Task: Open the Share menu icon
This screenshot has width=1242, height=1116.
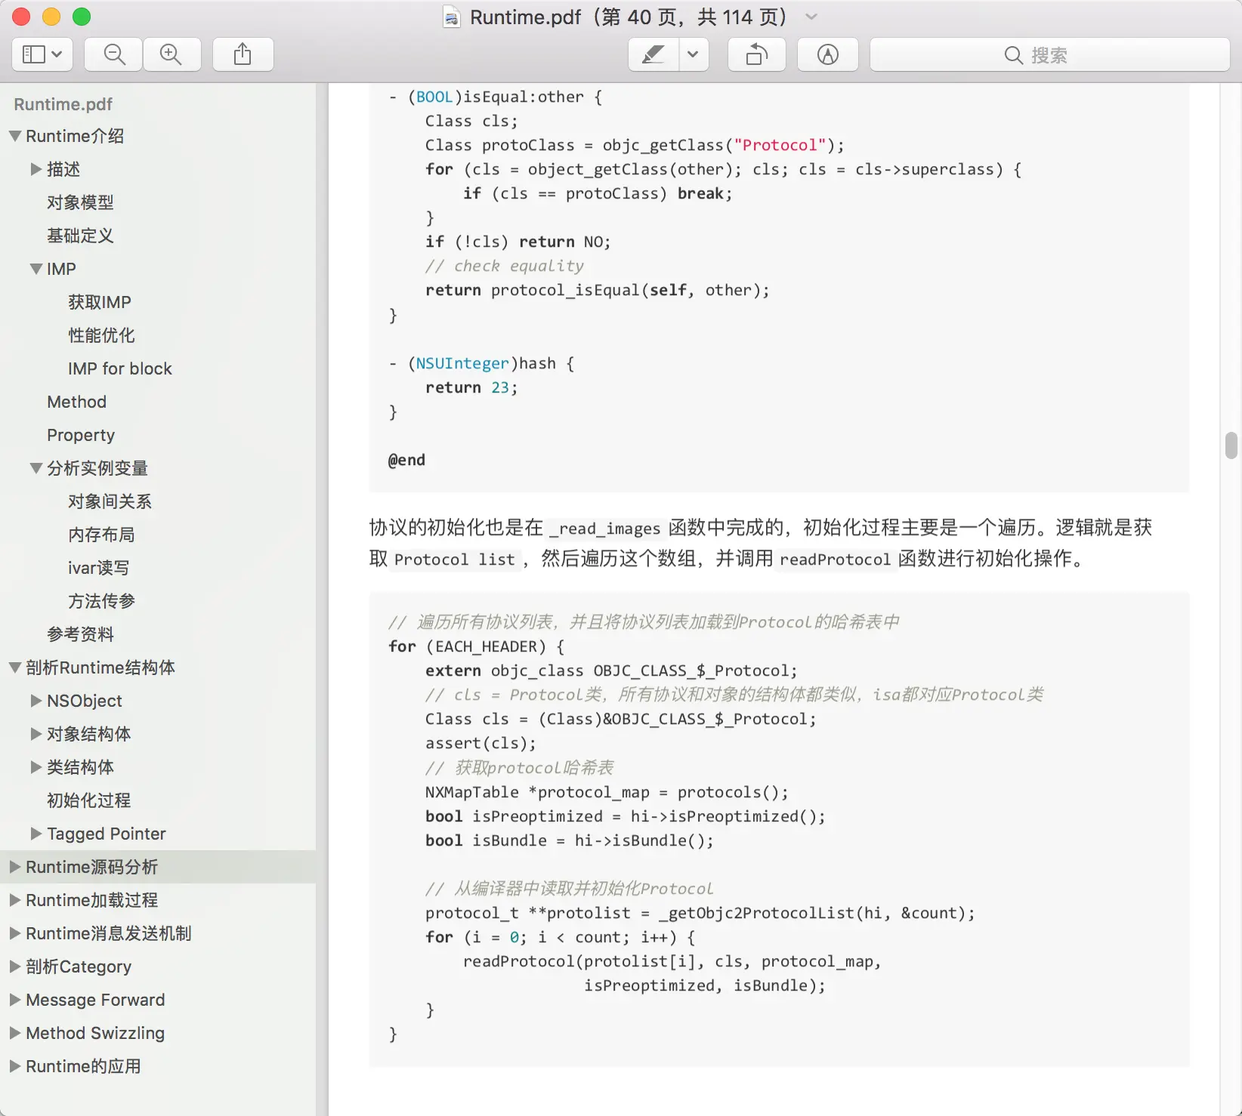Action: (x=243, y=54)
